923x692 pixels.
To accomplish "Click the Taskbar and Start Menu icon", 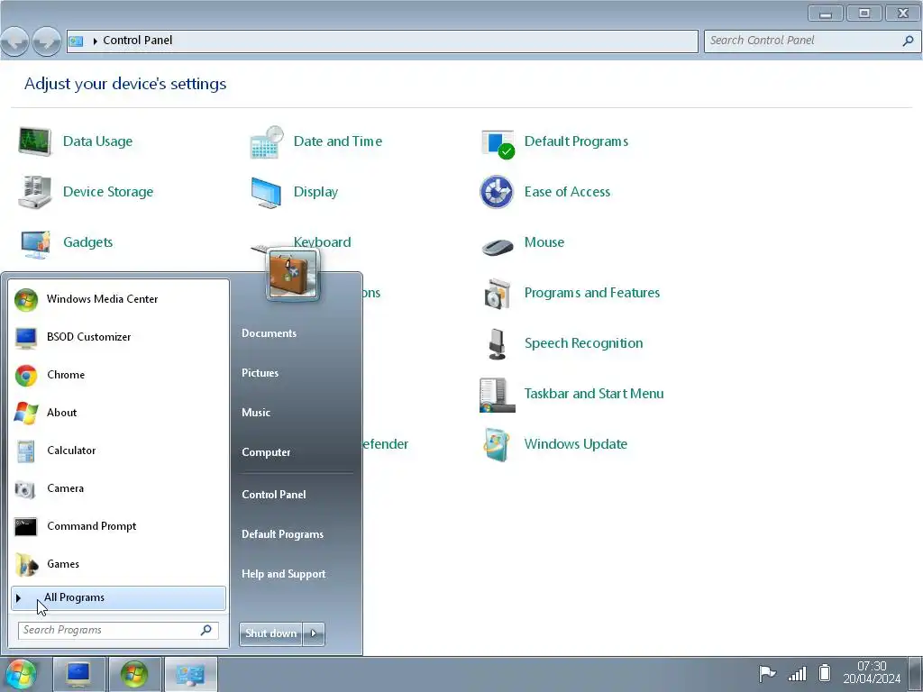I will (x=497, y=395).
